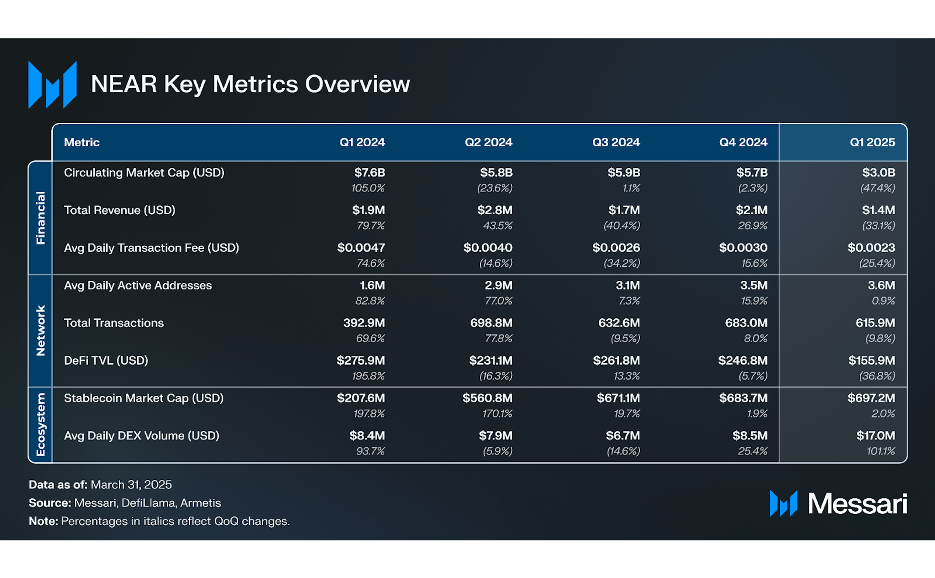This screenshot has width=935, height=578.
Task: Click the $5.9B market cap value
Action: (x=624, y=172)
